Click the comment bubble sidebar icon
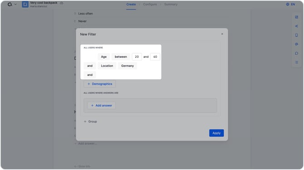Image resolution: width=304 pixels, height=170 pixels. [x=296, y=53]
